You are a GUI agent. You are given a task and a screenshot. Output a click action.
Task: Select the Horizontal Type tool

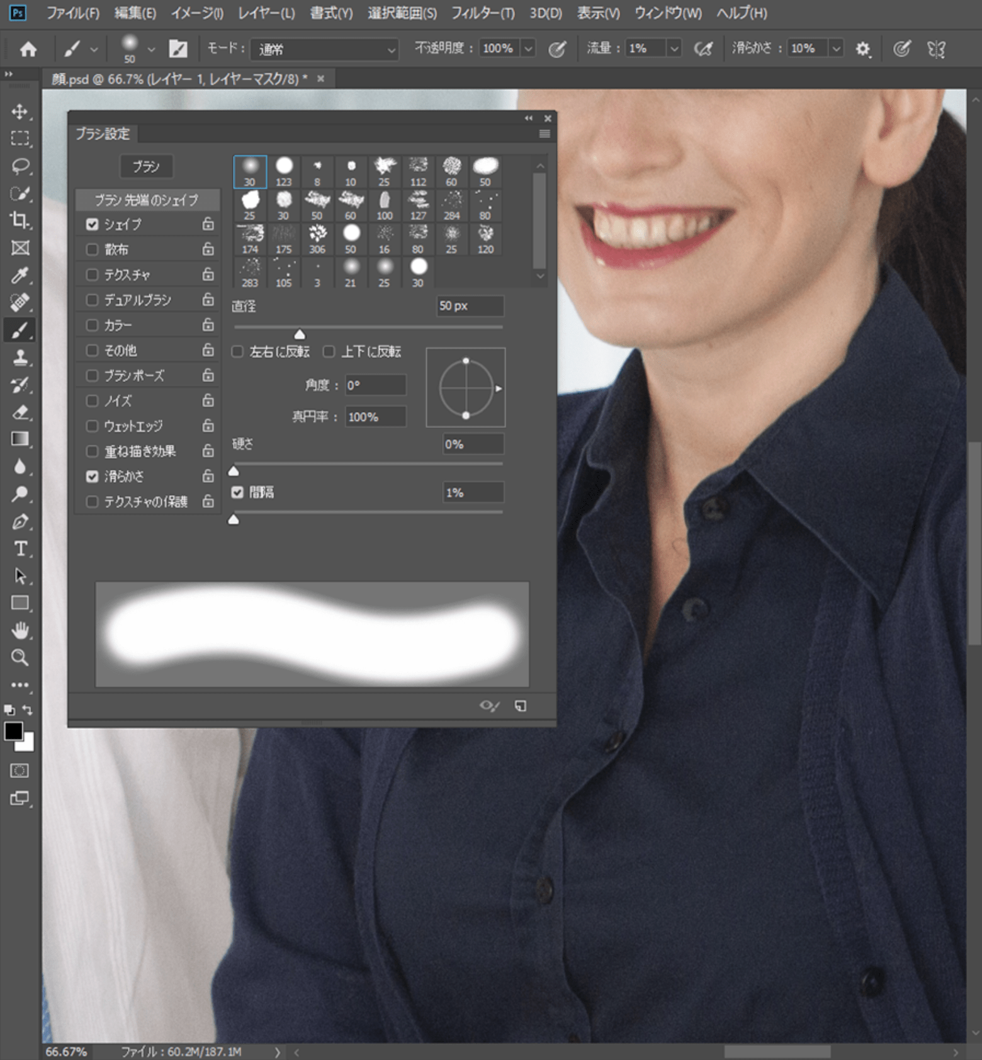[20, 549]
